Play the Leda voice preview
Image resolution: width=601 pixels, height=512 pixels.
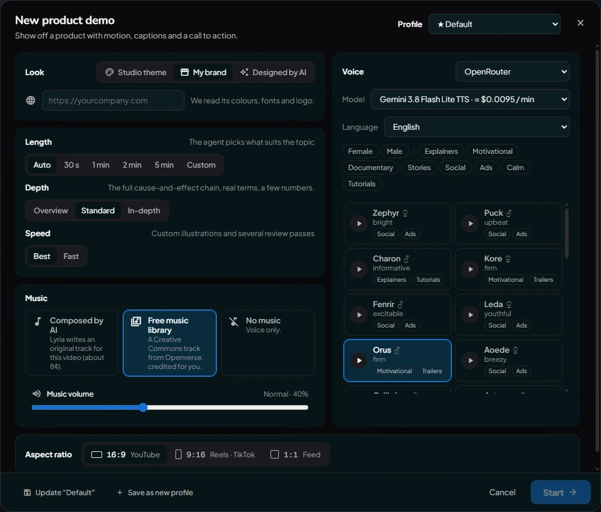click(x=471, y=315)
